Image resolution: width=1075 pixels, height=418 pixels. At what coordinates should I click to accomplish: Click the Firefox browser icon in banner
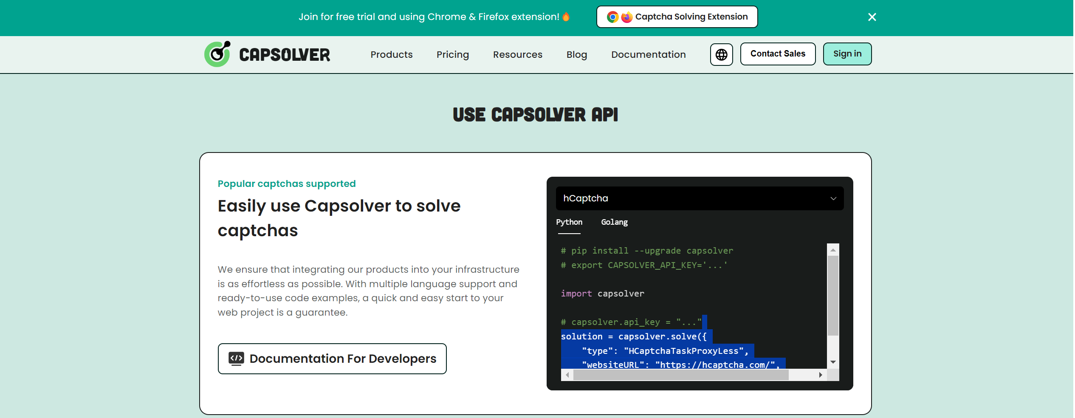(x=626, y=17)
